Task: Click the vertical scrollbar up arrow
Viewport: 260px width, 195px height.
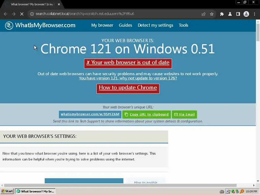Action: pos(258,22)
